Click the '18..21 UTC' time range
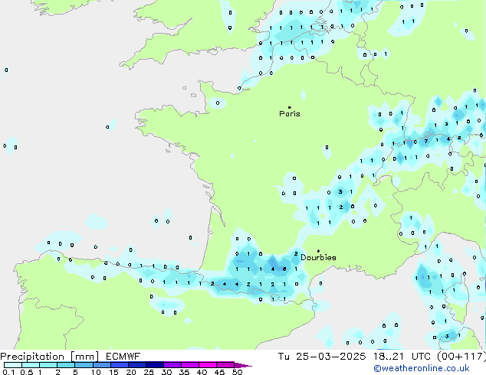Image resolution: width=486 pixels, height=375 pixels. pos(402,357)
